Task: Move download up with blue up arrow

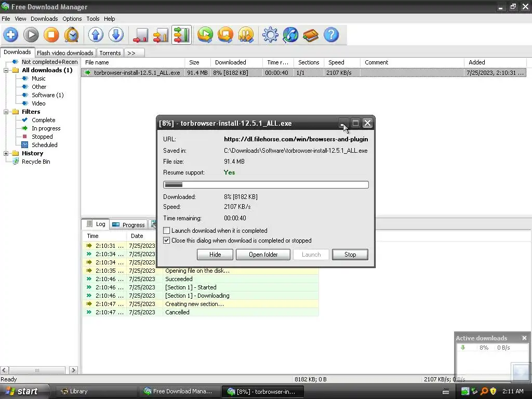Action: coord(96,35)
